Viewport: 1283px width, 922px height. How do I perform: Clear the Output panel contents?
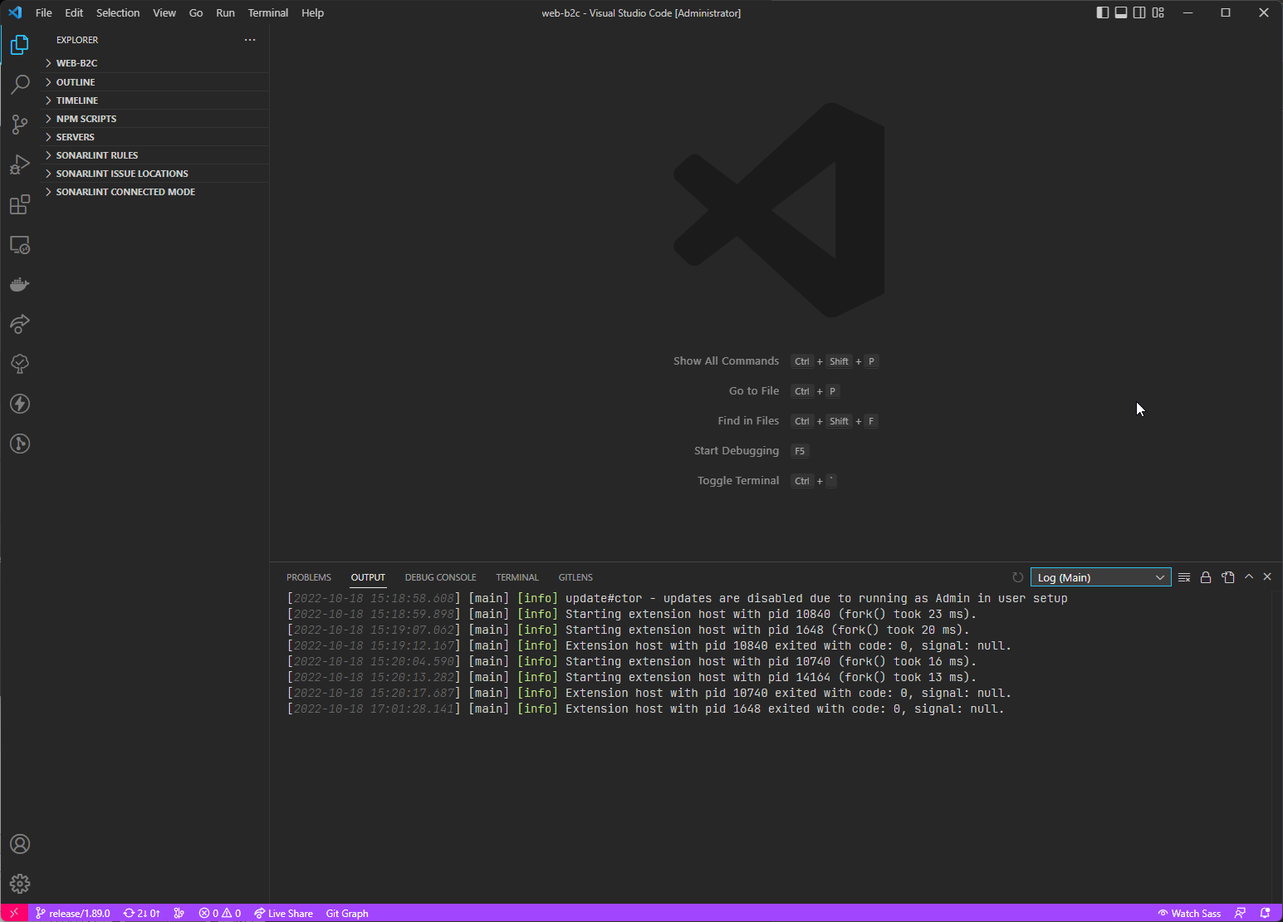[1184, 576]
